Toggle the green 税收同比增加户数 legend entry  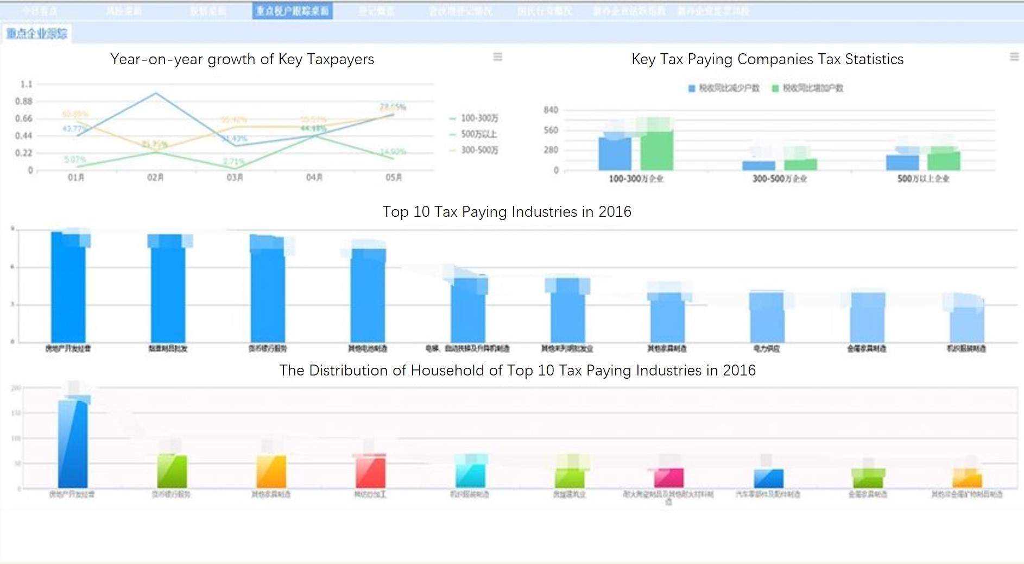808,88
